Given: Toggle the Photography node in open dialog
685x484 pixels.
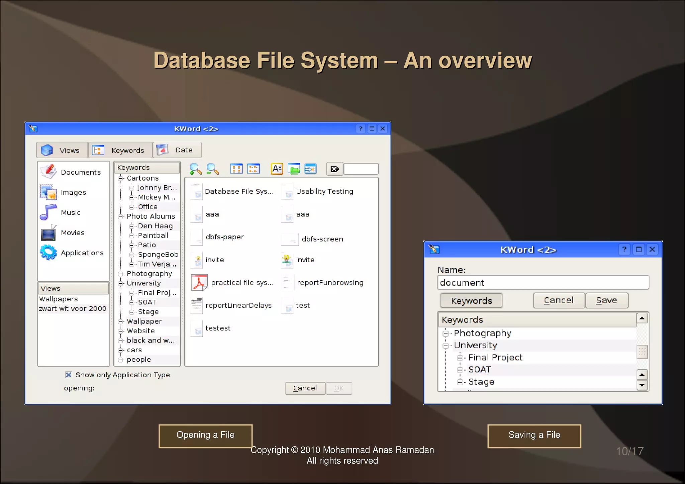Looking at the screenshot, I should point(120,274).
